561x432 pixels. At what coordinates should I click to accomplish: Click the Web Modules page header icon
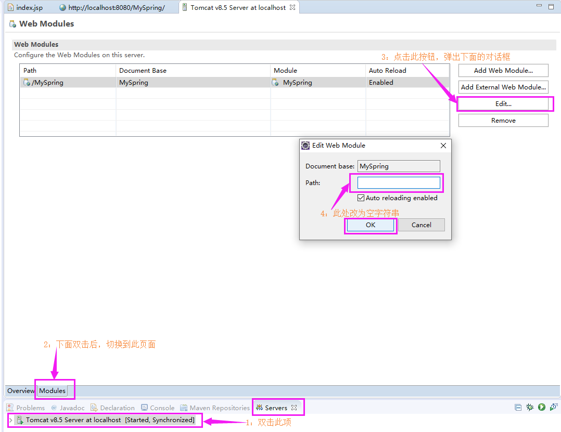click(12, 24)
